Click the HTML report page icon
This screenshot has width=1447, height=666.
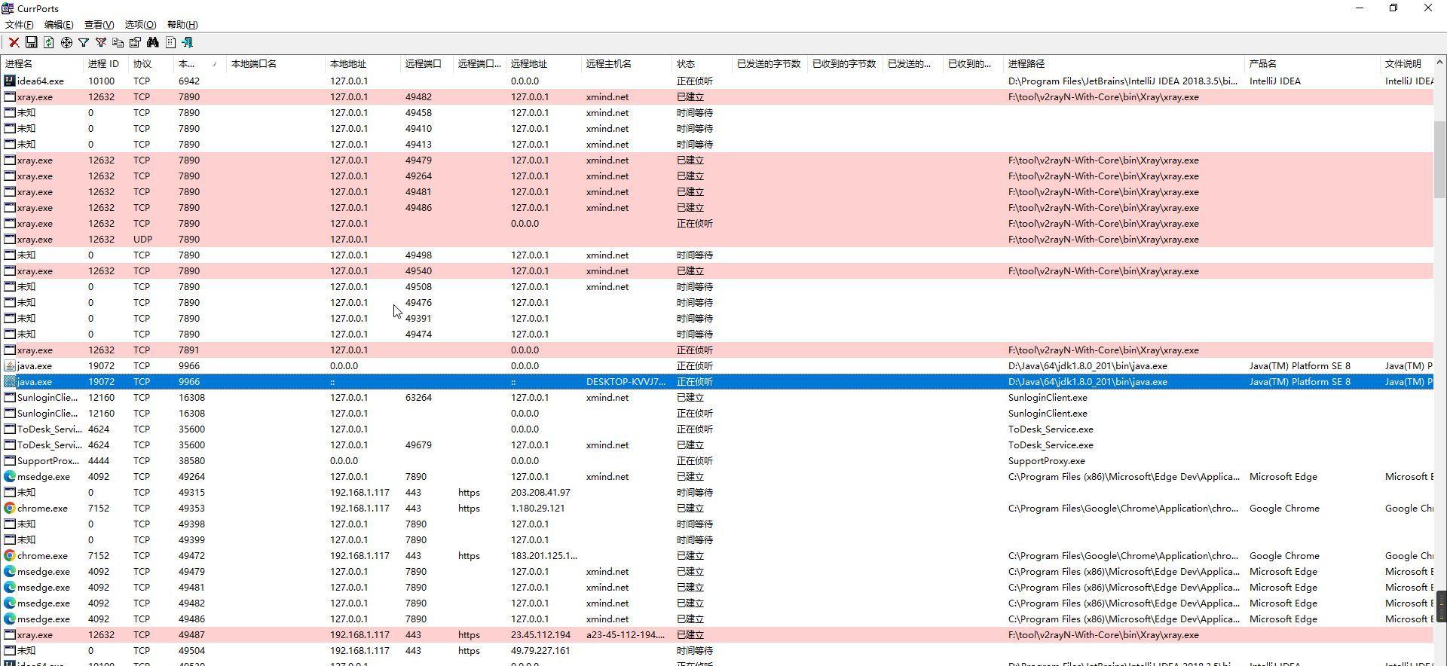coord(170,43)
